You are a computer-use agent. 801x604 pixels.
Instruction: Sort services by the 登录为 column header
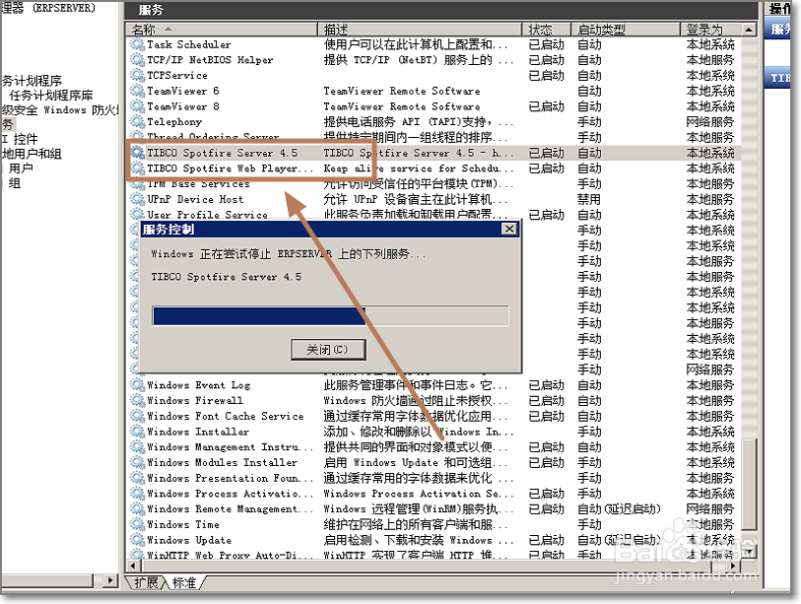(711, 30)
